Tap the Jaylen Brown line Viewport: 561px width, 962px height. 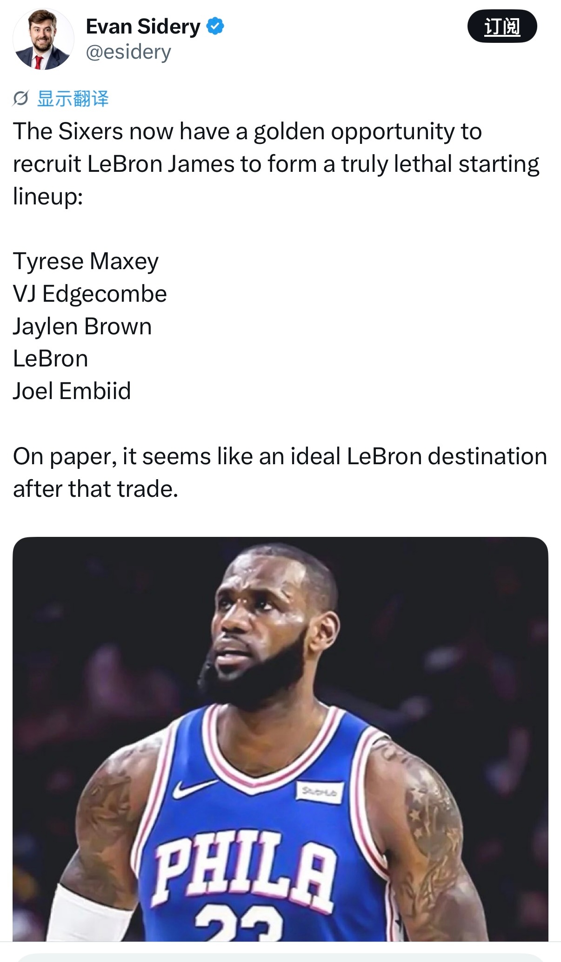click(x=82, y=326)
